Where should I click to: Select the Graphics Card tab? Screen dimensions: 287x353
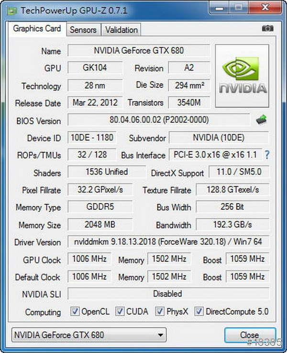37,29
